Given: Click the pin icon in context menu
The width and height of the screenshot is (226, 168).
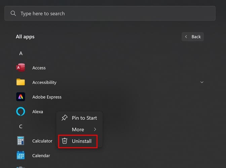Looking at the screenshot, I should point(65,118).
